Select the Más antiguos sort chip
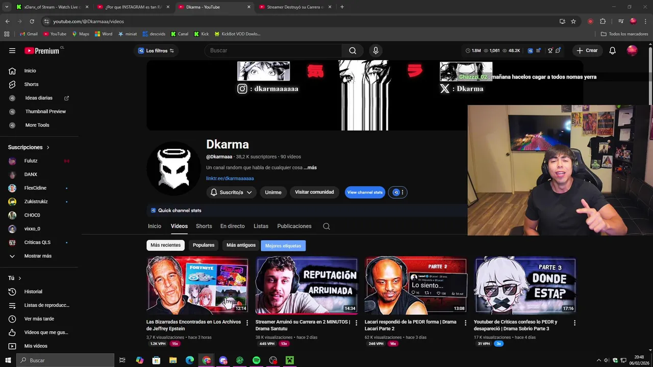Image resolution: width=653 pixels, height=367 pixels. 241,245
